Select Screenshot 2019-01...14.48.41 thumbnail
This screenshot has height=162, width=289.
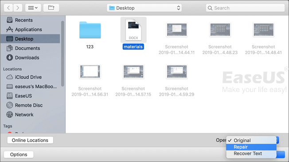pyautogui.click(x=264, y=30)
